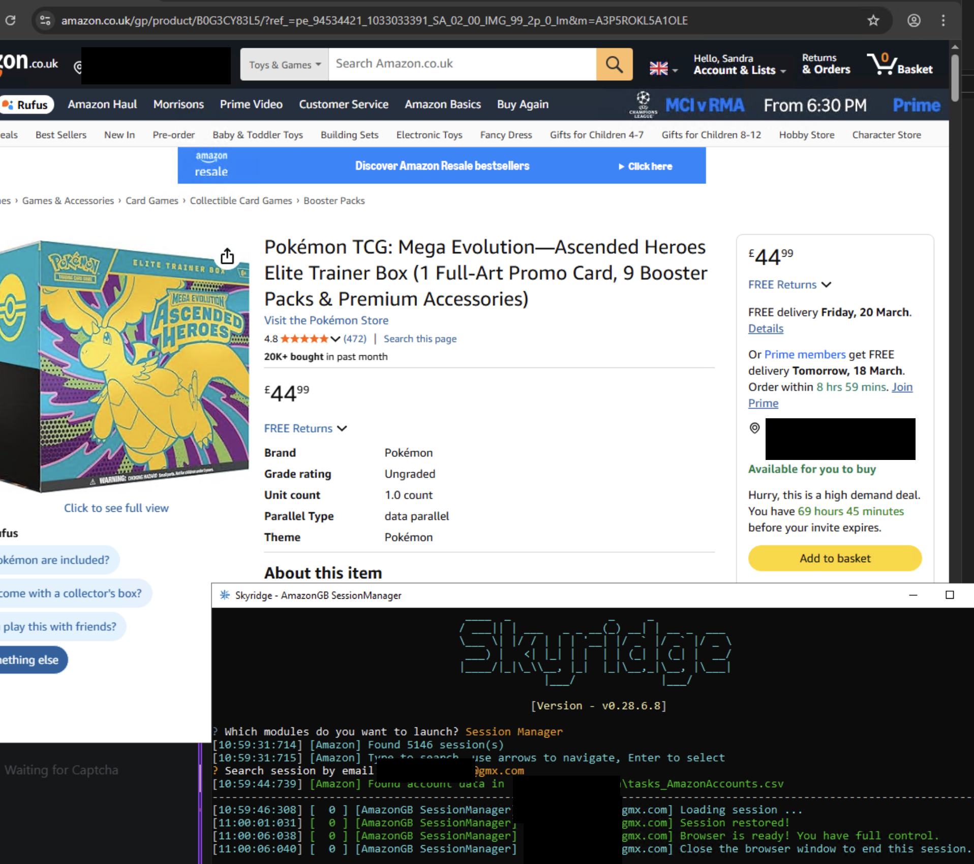Screen dimensions: 974x864
Task: Click the Search Amazon.co.uk input field
Action: pos(462,64)
